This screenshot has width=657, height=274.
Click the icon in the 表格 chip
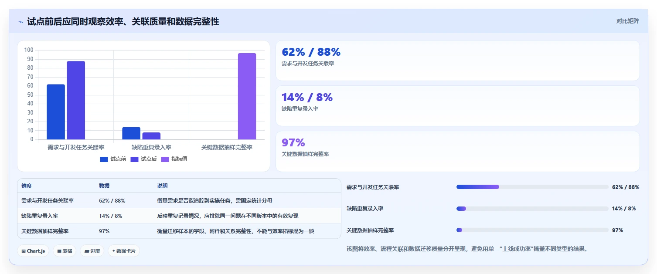coord(59,251)
